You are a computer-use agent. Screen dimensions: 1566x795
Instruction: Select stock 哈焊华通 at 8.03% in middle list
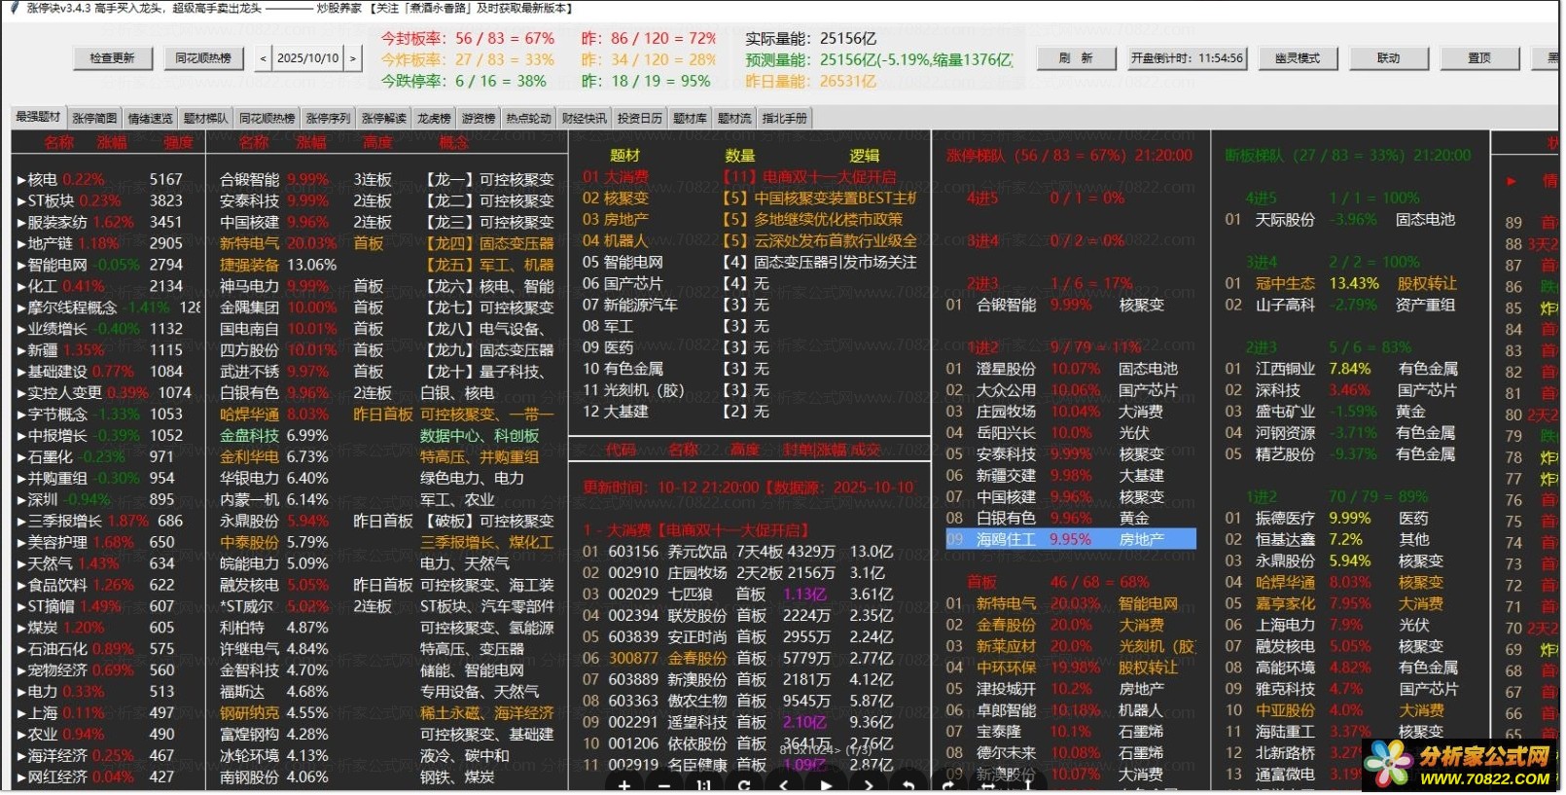click(x=389, y=415)
